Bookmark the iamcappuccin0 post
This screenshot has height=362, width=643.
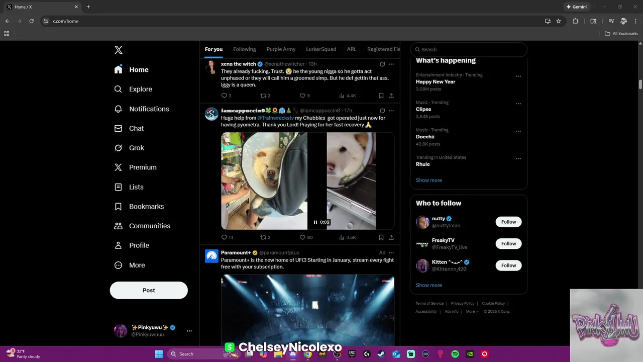coord(381,237)
